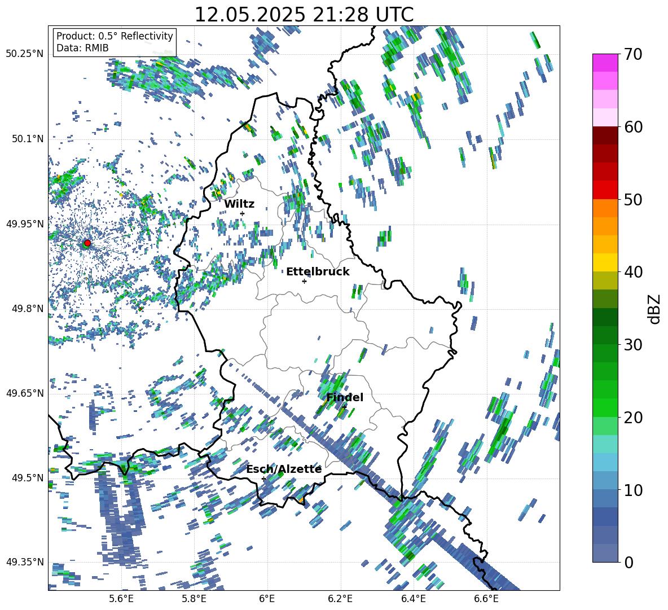Click the 6°E longitude label
The height and width of the screenshot is (610, 668).
click(267, 599)
